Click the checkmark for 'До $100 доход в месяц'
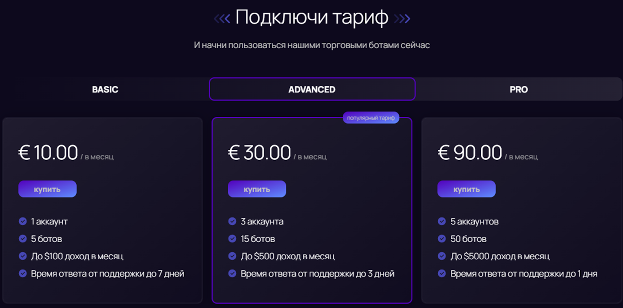623x308 pixels. tap(23, 256)
